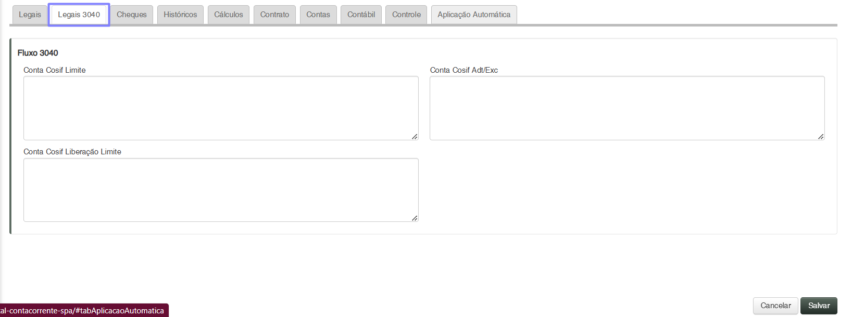Viewport: 852px width, 317px height.
Task: Click the Conta Cosif Liberação Limite field
Action: [221, 190]
